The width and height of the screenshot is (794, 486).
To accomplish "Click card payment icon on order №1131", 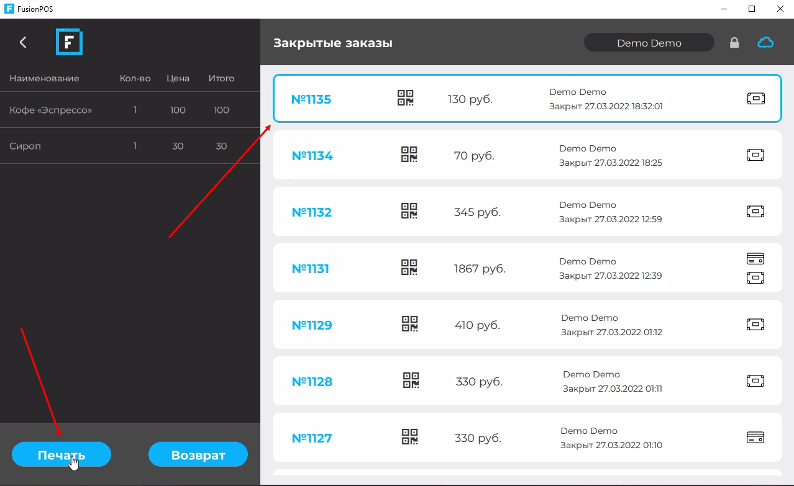I will (x=755, y=259).
